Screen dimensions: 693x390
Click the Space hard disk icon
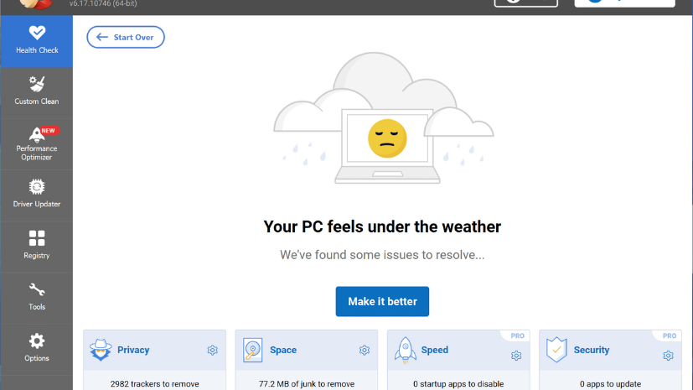tap(252, 351)
